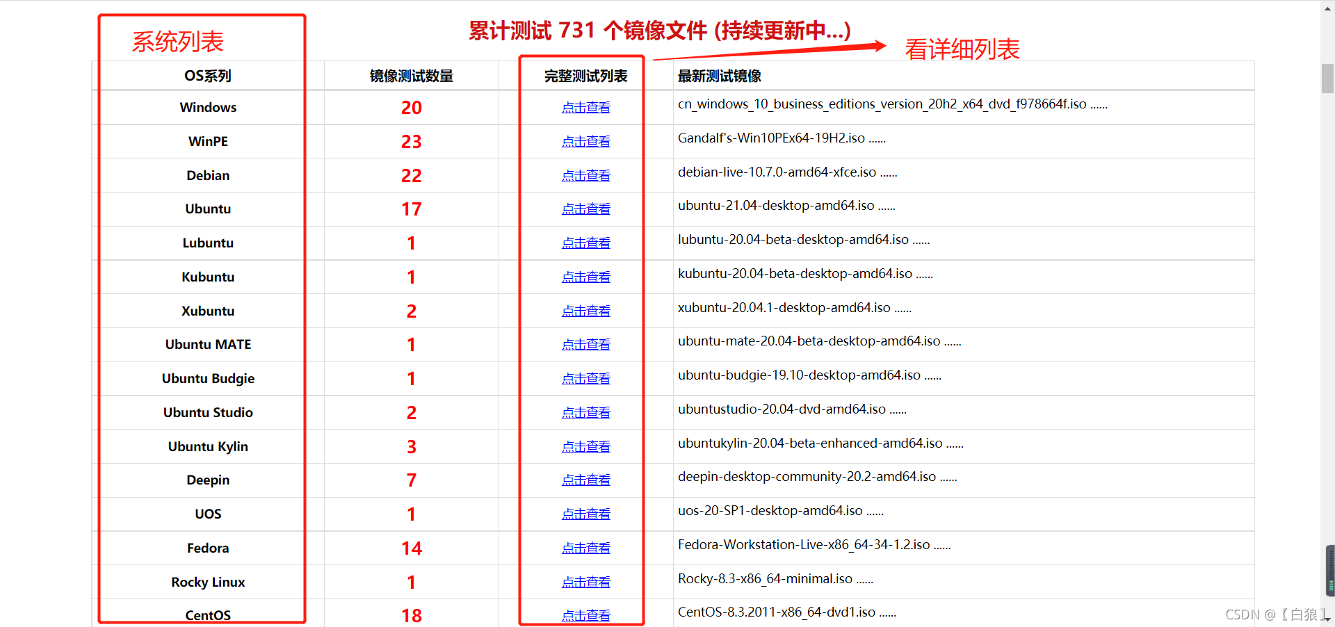Click the OS系列 column header
This screenshot has width=1335, height=627.
point(208,76)
